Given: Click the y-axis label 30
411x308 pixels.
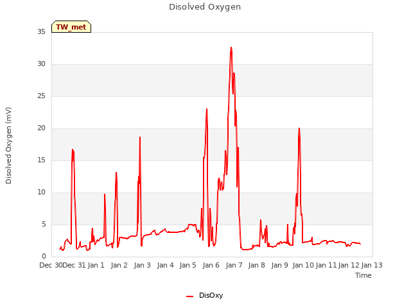Looking at the screenshot, I should click(x=41, y=64).
